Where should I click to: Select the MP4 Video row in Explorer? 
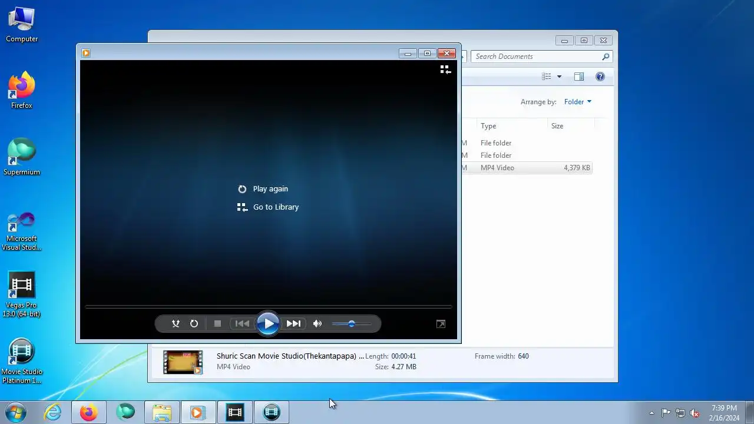(x=527, y=168)
